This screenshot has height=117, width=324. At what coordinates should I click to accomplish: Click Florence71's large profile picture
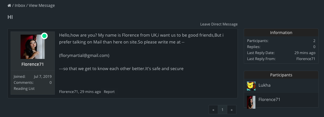(x=33, y=47)
